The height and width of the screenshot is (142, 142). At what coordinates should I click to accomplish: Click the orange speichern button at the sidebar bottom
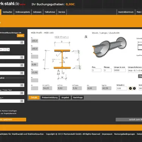pyautogui.click(x=13, y=119)
